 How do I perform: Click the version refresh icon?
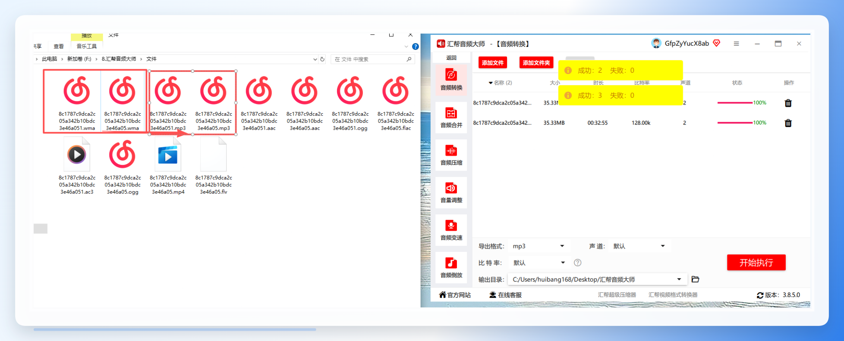tap(760, 295)
